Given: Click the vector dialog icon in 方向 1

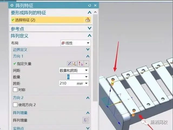Looking at the screenshot, I should tap(75, 64).
